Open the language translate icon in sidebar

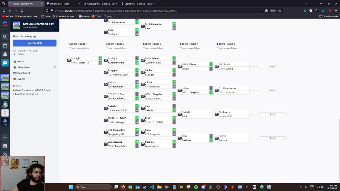click(5, 154)
